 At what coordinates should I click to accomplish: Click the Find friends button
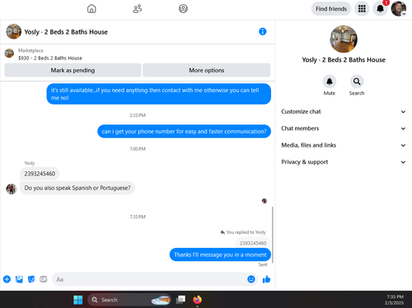click(x=331, y=9)
